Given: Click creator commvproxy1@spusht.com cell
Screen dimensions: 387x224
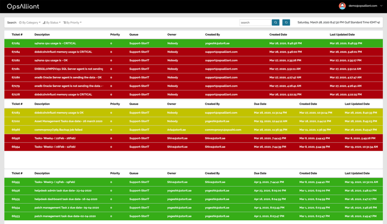Looking at the screenshot, I should tap(223, 130).
